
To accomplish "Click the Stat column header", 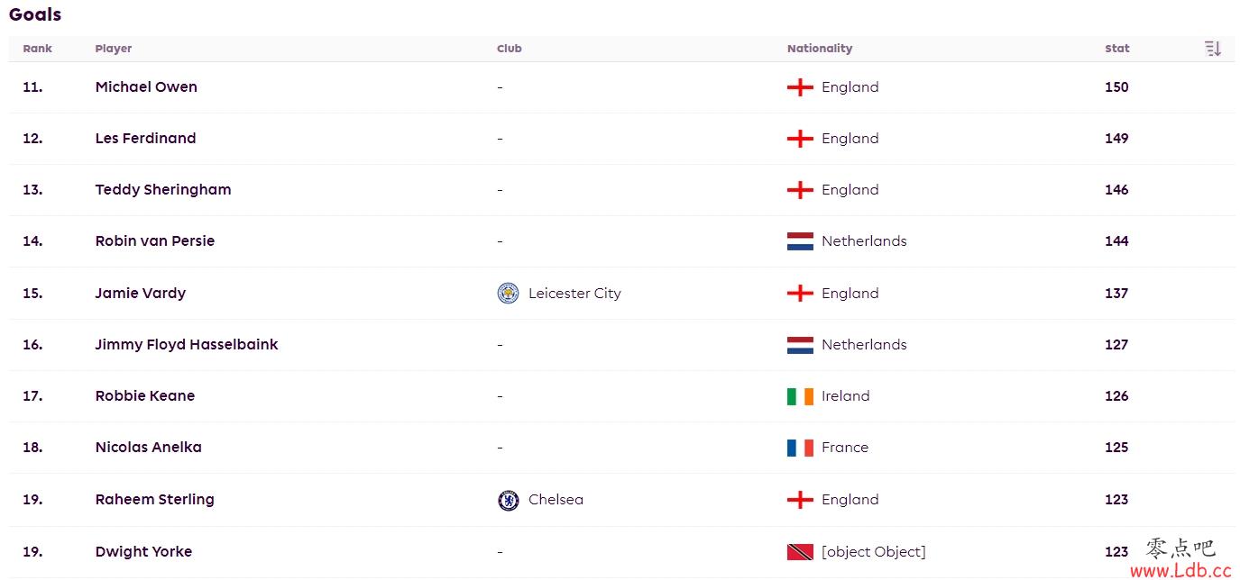I will point(1117,49).
